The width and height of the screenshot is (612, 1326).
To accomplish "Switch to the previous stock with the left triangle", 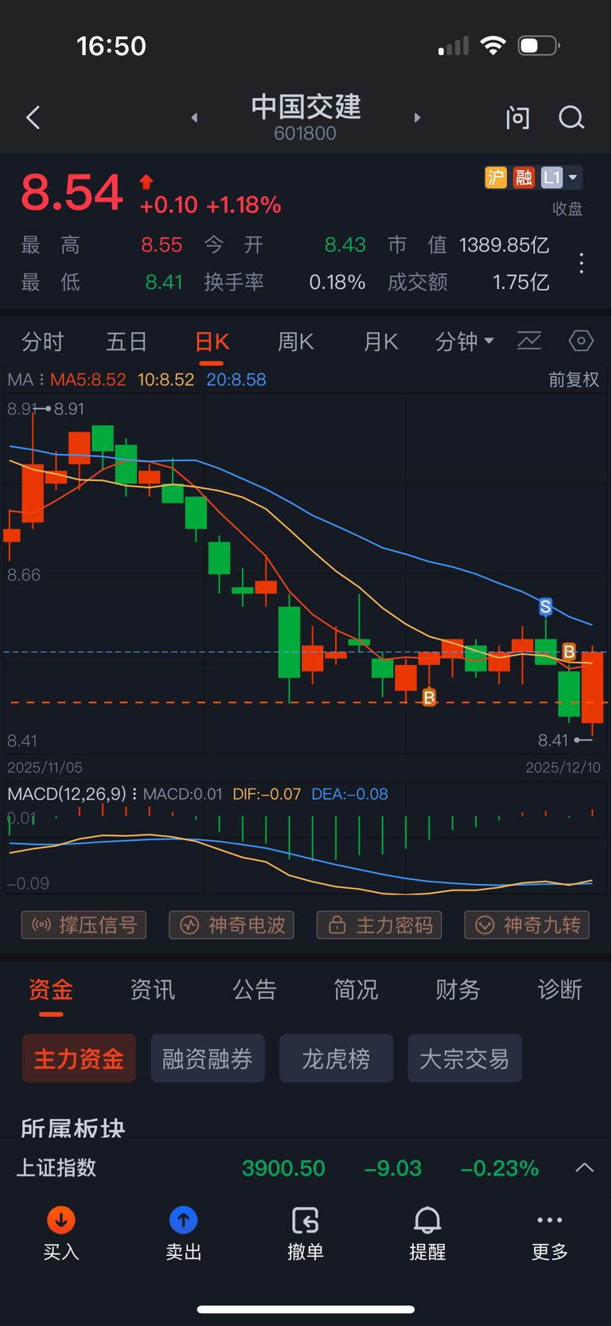I will point(194,118).
